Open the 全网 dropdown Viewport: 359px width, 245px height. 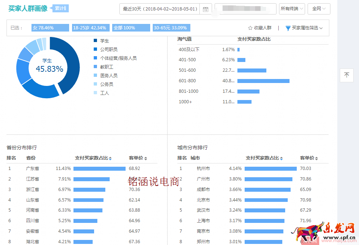click(319, 9)
